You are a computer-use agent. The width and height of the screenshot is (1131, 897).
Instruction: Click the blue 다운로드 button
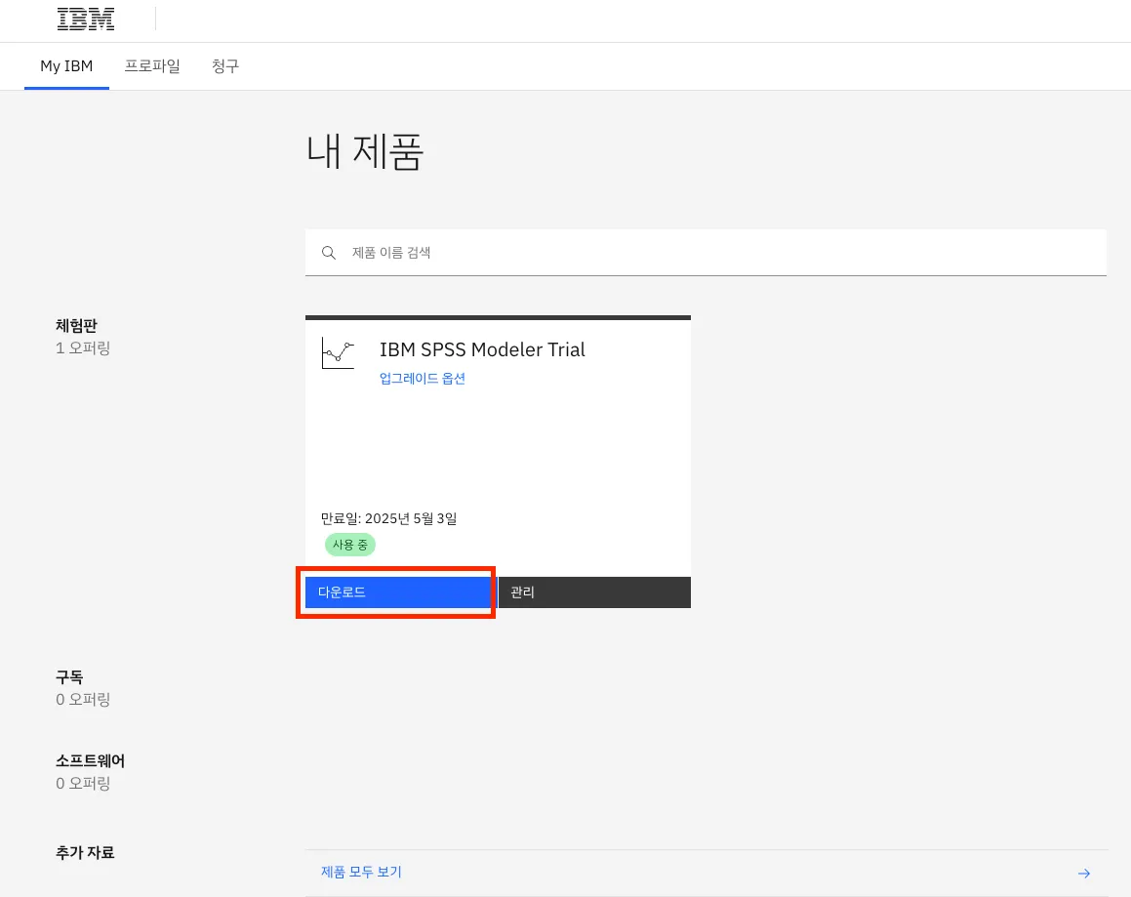[x=399, y=591]
